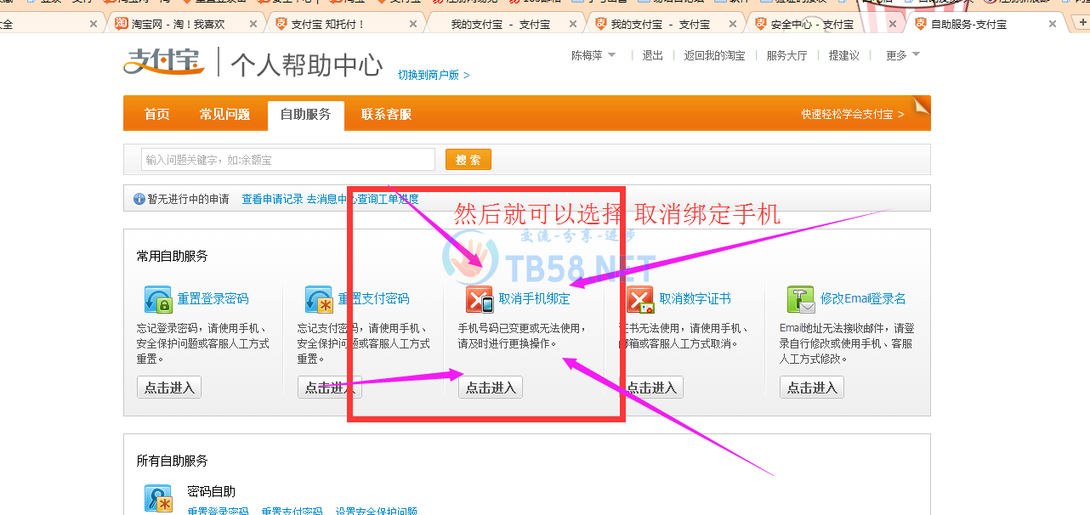Click the blue info icon beside 暂无进行中的申请

coord(139,200)
